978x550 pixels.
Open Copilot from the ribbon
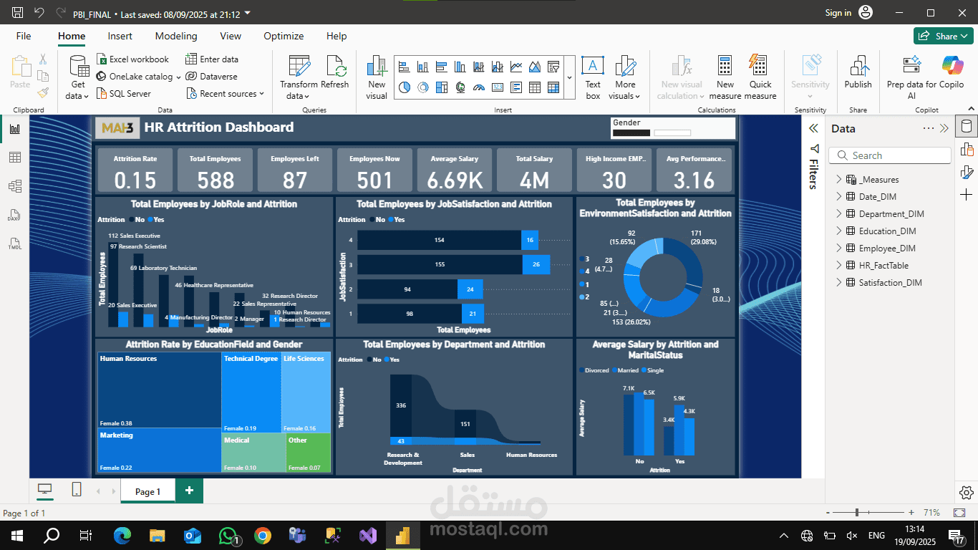coord(952,72)
